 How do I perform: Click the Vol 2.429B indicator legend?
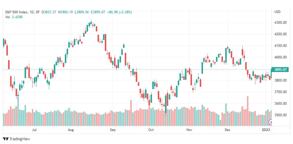click(14, 17)
